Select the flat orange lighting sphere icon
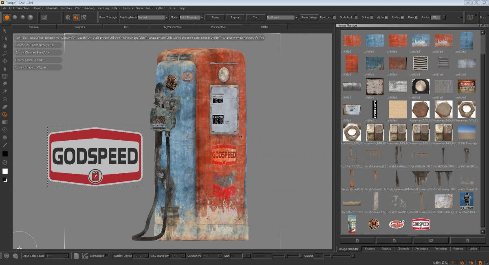This screenshot has height=265, width=489. tap(7, 17)
